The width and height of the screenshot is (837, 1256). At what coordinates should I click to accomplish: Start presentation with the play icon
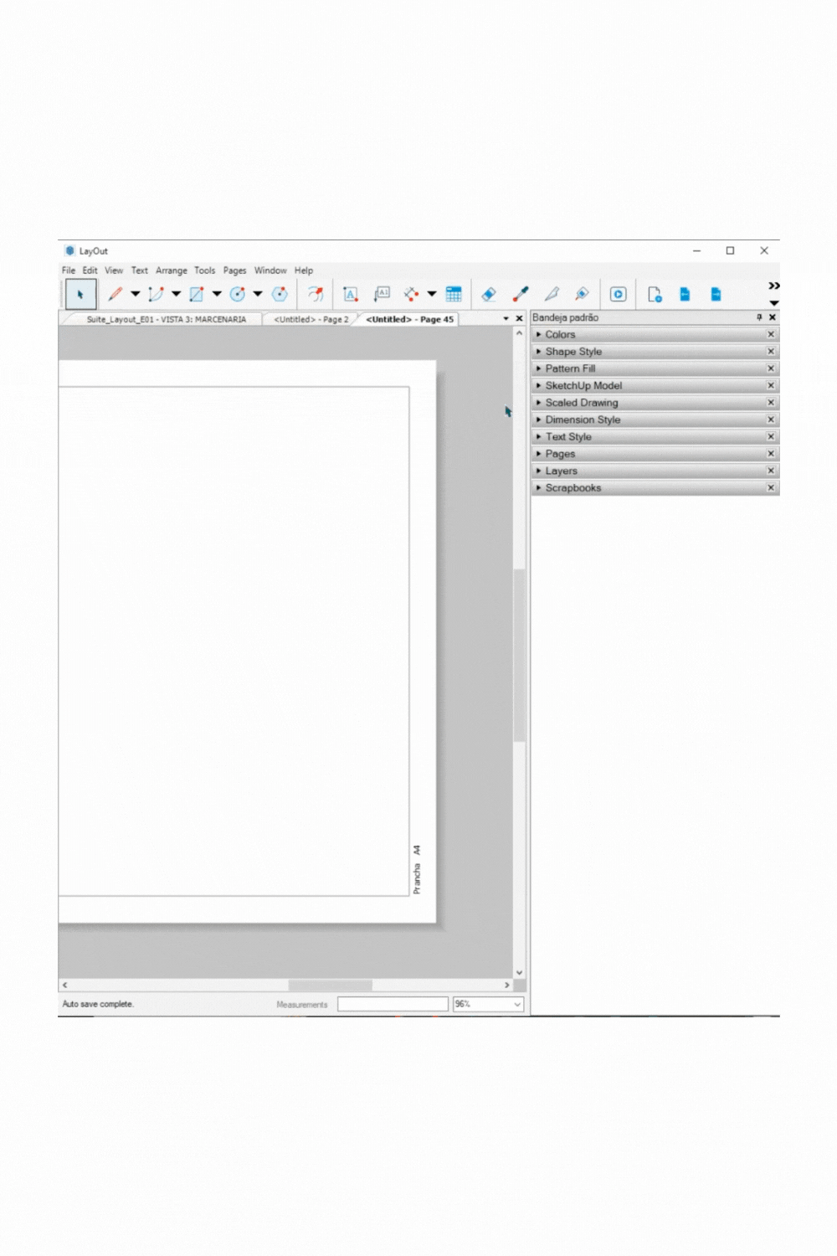(x=618, y=294)
